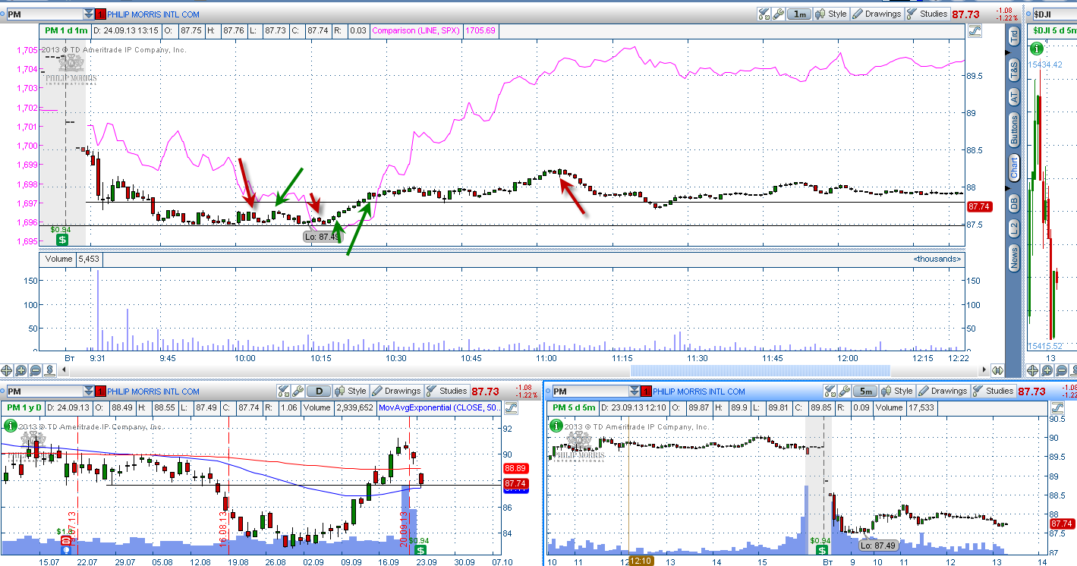Click the PHILIP MORRIS INTL COM link on the top chart
The image size is (1077, 566).
[x=153, y=14]
